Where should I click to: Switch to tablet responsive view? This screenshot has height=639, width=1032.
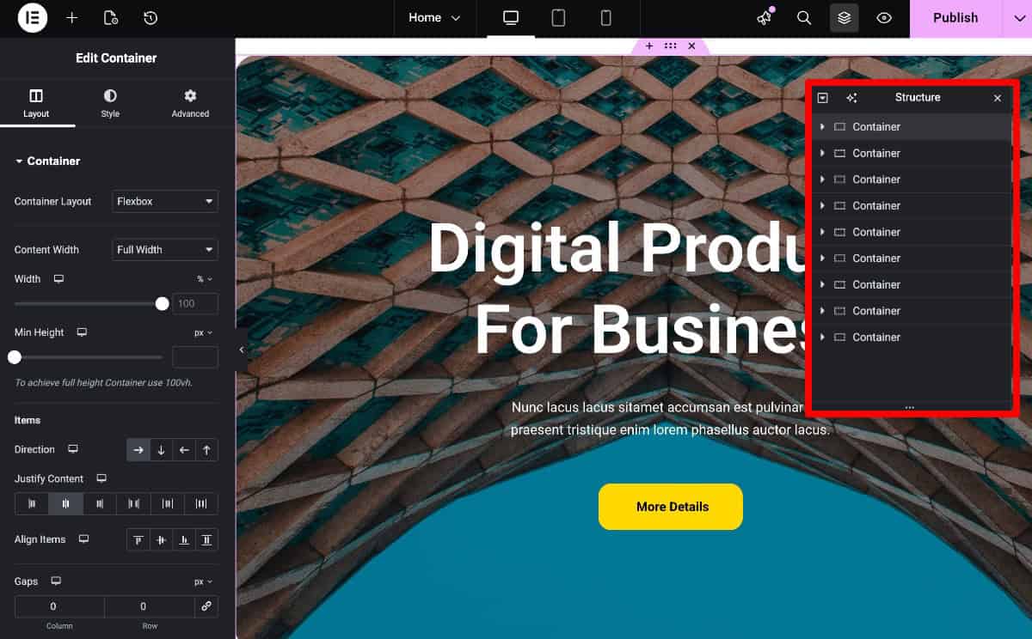click(558, 18)
